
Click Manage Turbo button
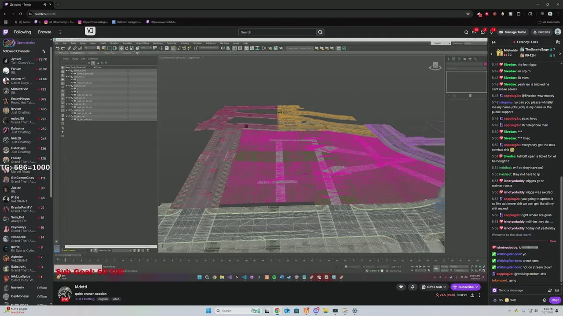pos(512,32)
